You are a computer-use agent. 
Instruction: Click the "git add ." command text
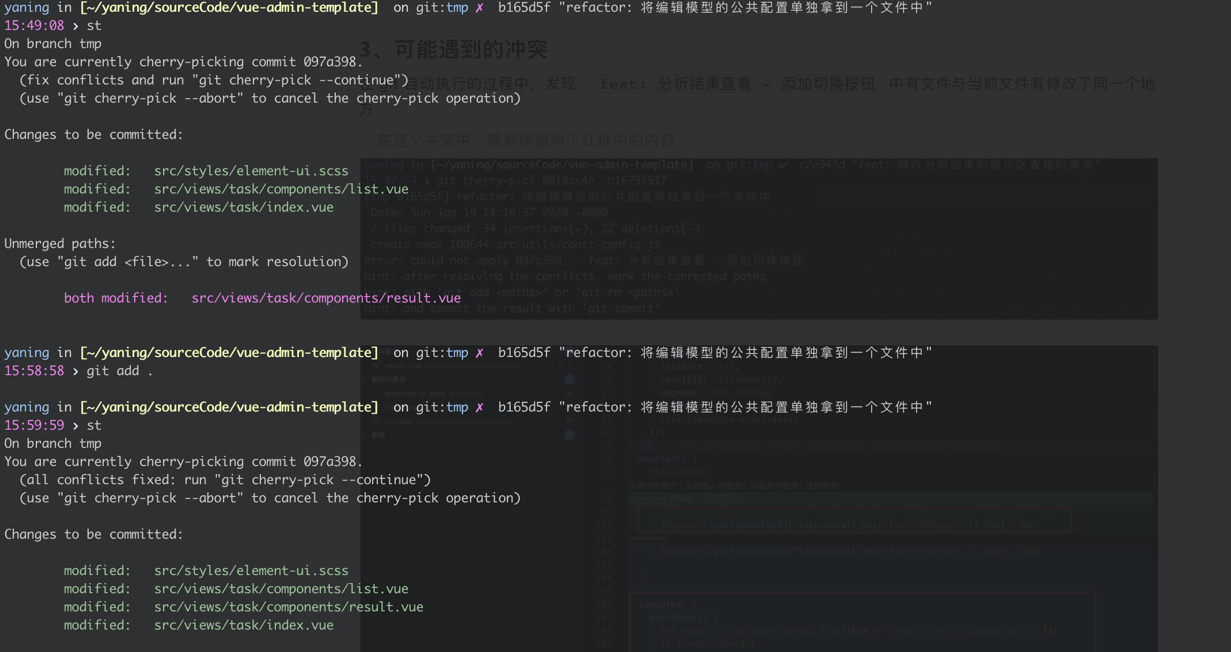tap(120, 371)
